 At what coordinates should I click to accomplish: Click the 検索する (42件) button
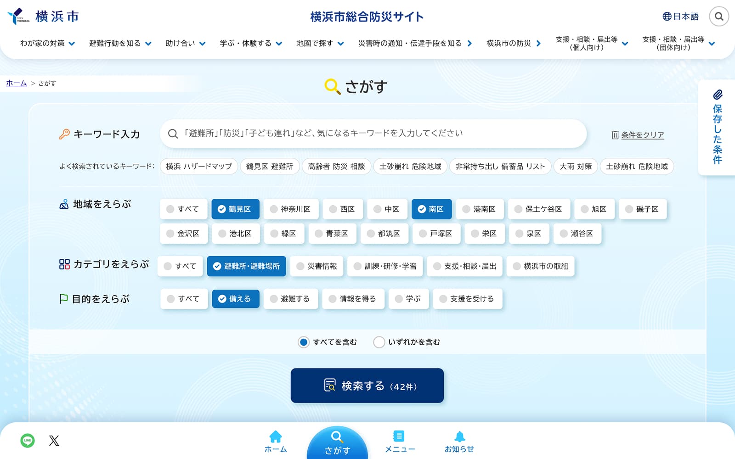tap(367, 386)
